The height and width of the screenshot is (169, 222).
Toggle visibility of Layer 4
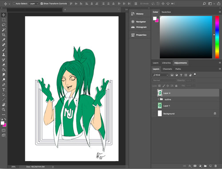tap(154, 93)
